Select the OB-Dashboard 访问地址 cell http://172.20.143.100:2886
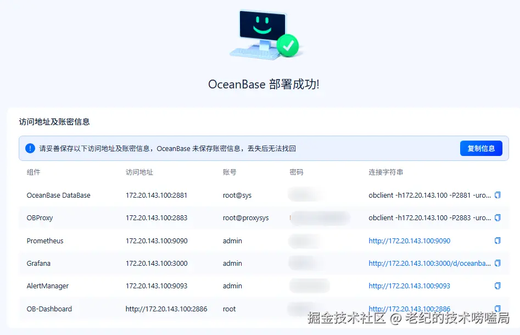 [x=166, y=309]
